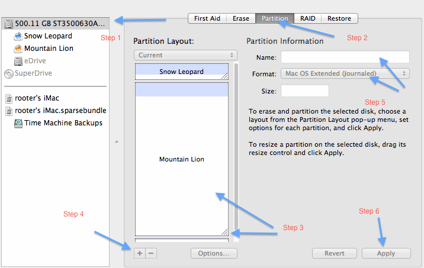This screenshot has height=268, width=424.
Task: Click the 500.11 GB hard drive icon
Action: coord(9,24)
